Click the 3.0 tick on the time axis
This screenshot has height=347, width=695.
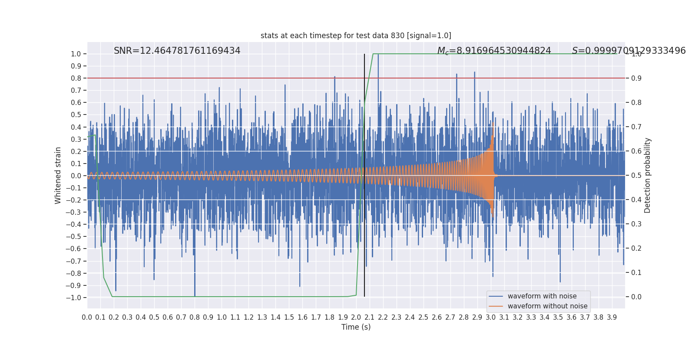[x=490, y=318]
